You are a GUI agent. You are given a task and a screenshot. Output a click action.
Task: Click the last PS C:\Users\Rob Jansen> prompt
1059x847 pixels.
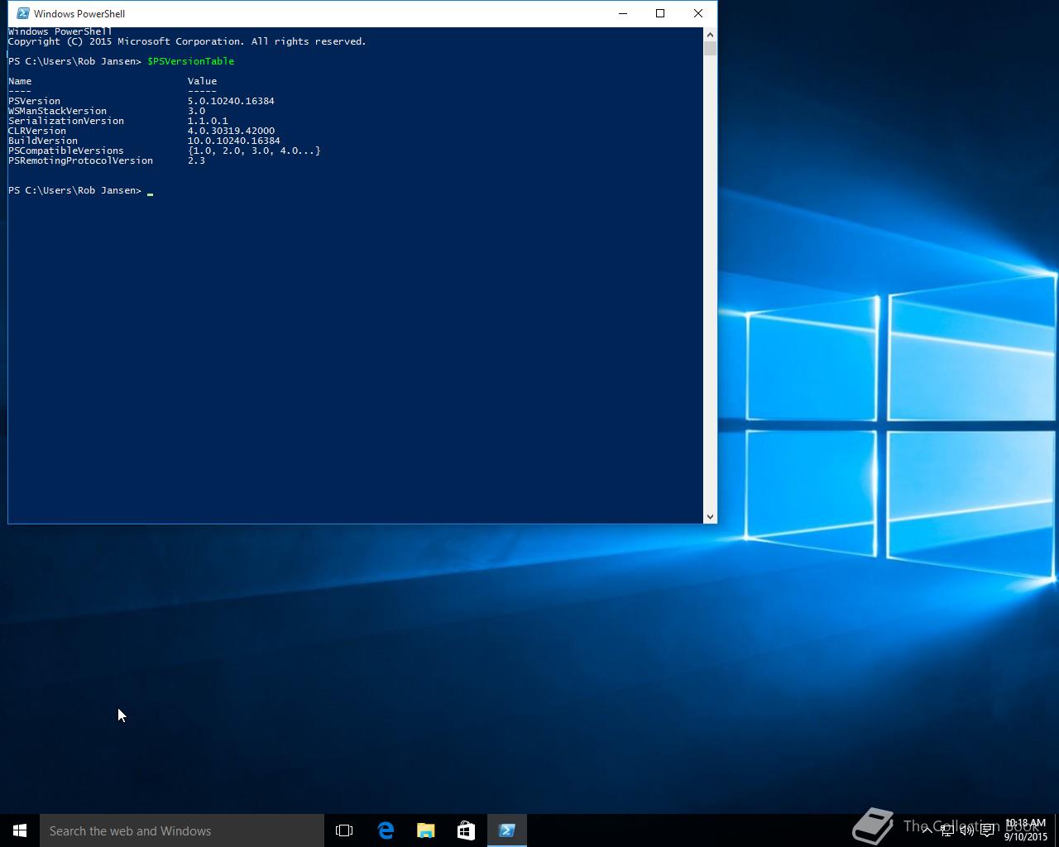[74, 190]
